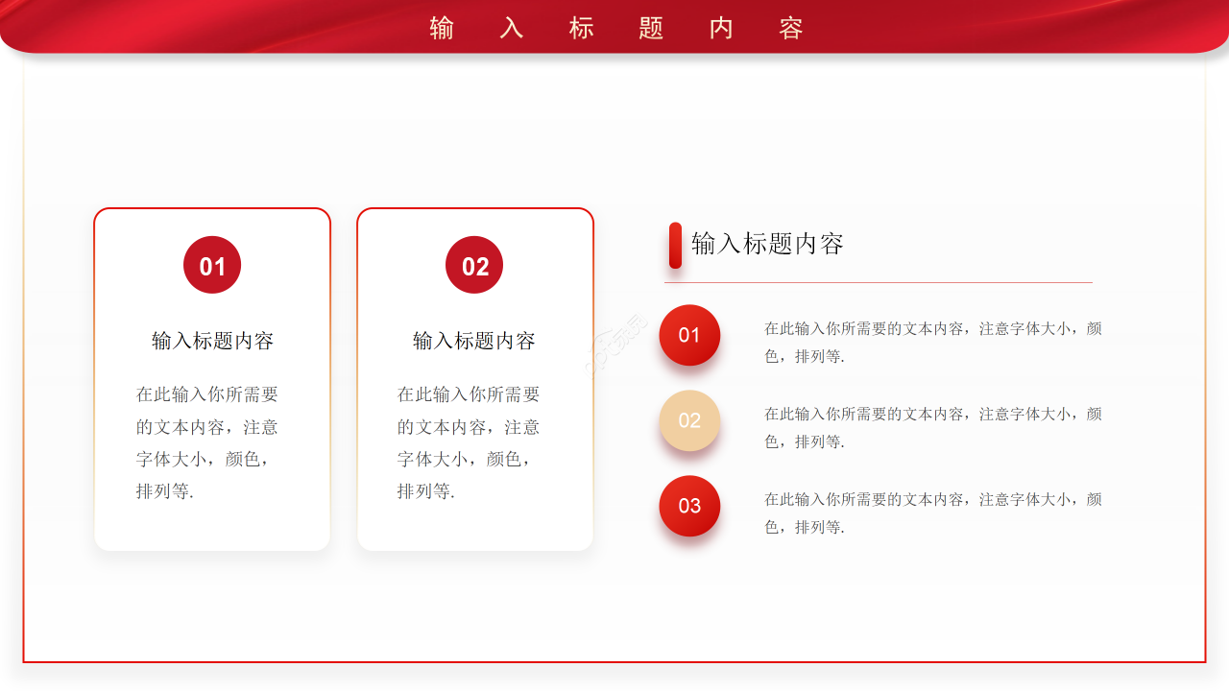
Task: Click the description text next to list item 02
Action: point(932,427)
